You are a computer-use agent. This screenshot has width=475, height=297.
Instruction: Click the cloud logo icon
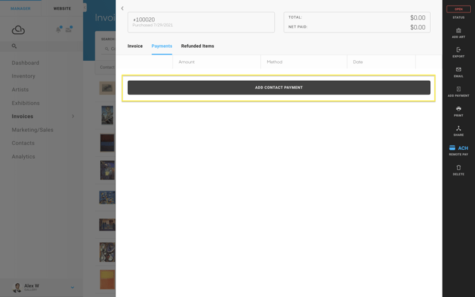18,30
